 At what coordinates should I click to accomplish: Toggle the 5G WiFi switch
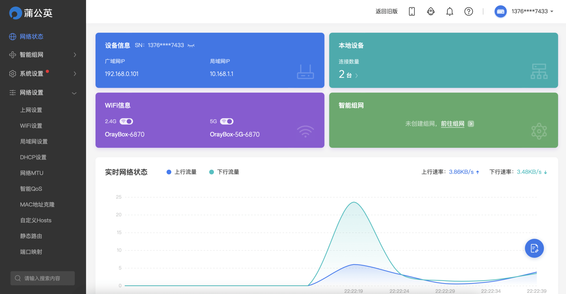point(227,121)
